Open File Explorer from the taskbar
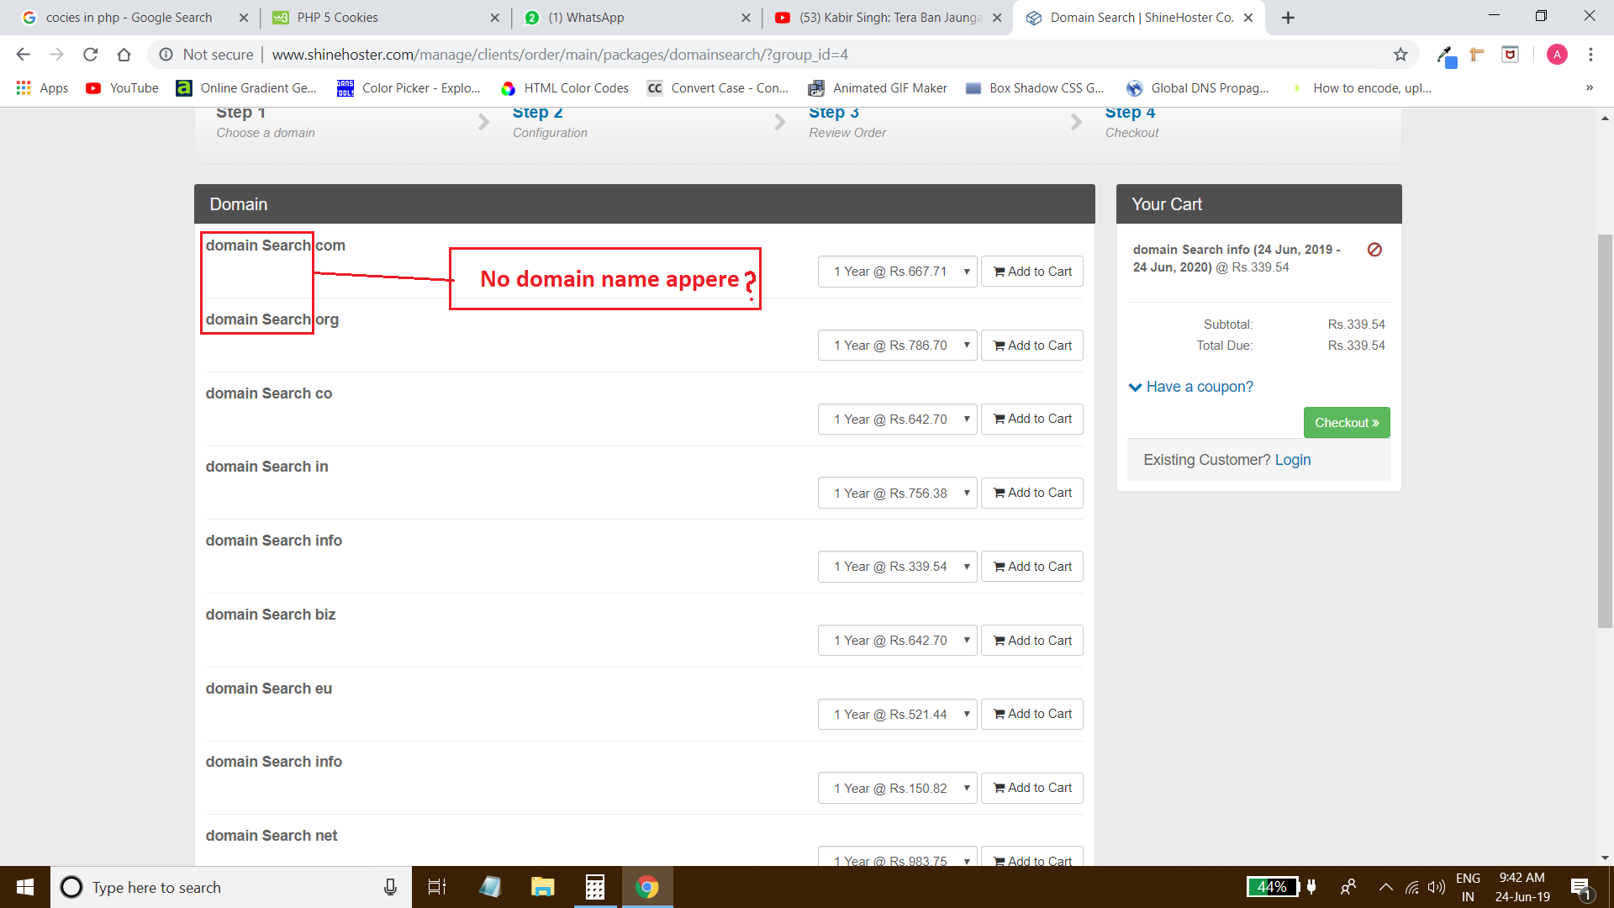 coord(542,887)
